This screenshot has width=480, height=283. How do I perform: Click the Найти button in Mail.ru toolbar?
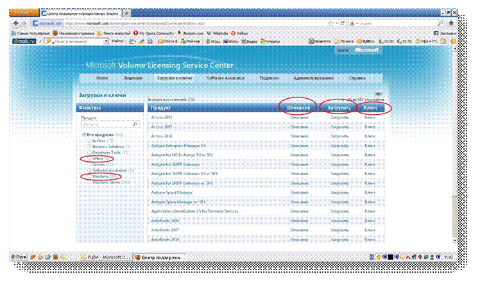click(x=117, y=41)
